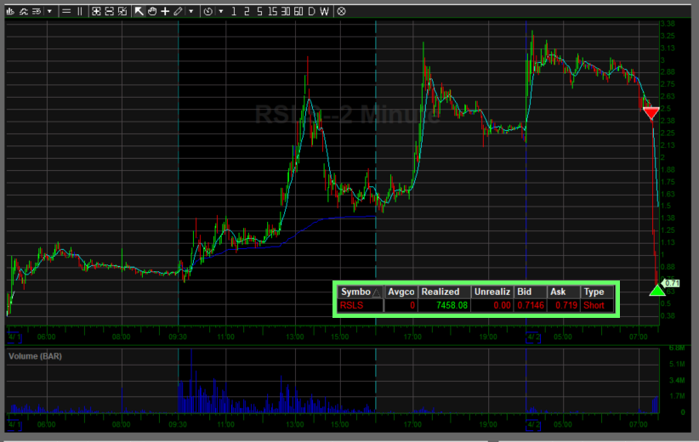Click the Volume (BAR) panel label
This screenshot has height=442, width=699.
(x=35, y=356)
